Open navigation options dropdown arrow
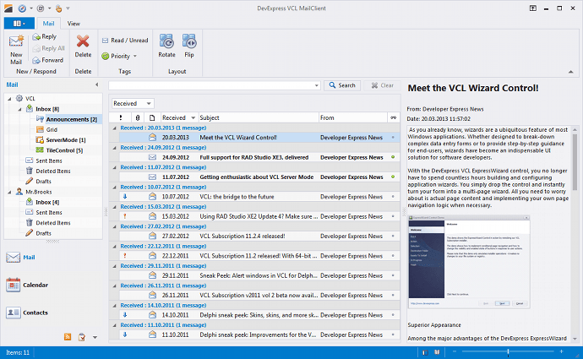This screenshot has height=359, width=583. (x=95, y=337)
